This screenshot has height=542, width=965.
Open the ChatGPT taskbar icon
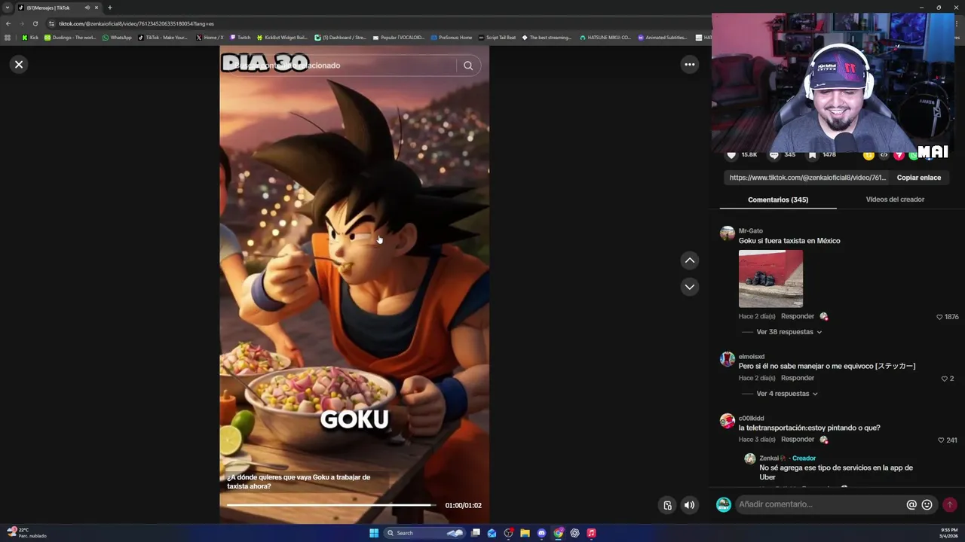coord(574,533)
